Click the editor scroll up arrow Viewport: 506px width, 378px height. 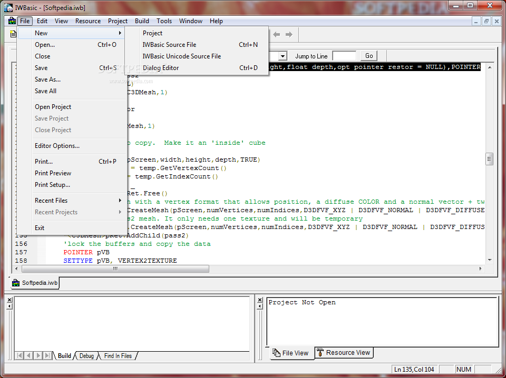[x=490, y=67]
